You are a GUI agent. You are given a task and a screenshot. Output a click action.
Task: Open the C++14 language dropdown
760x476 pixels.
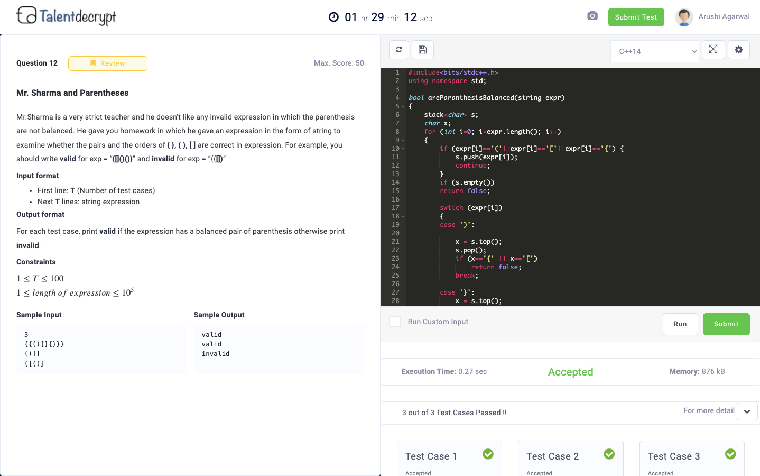(x=655, y=51)
